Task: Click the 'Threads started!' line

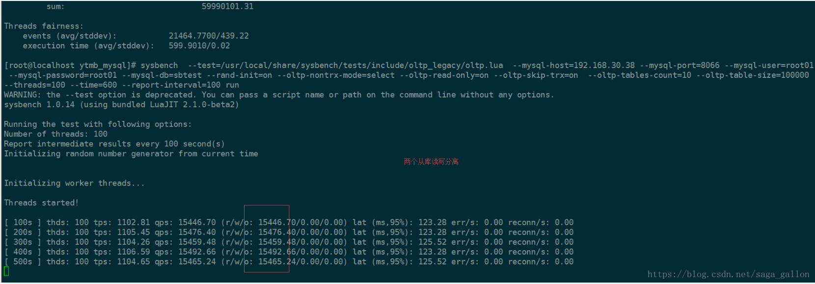Action: (41, 202)
